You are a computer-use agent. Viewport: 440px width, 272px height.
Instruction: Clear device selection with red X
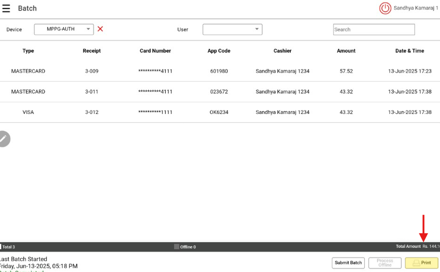pyautogui.click(x=100, y=29)
